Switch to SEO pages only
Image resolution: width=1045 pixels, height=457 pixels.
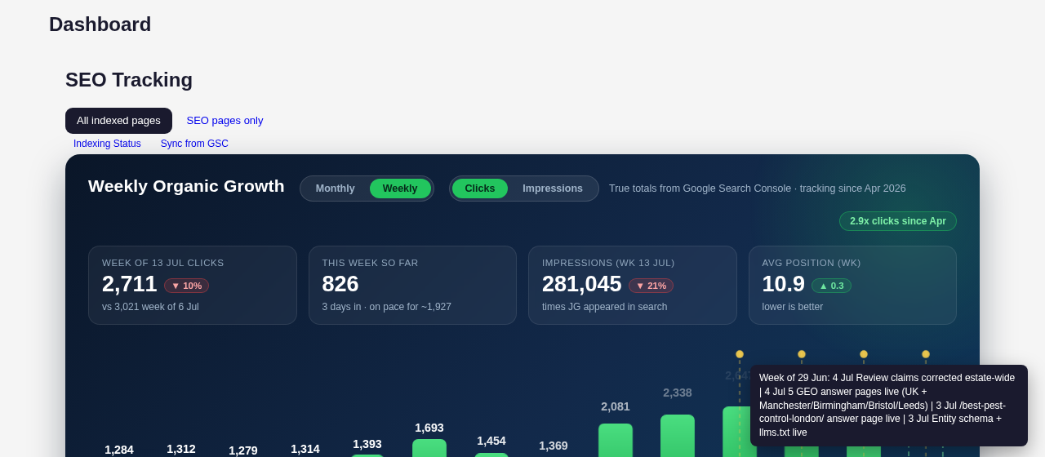point(225,121)
